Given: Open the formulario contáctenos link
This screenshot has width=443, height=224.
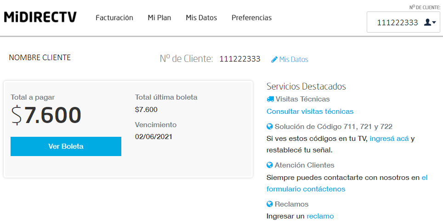Looking at the screenshot, I should tap(306, 189).
